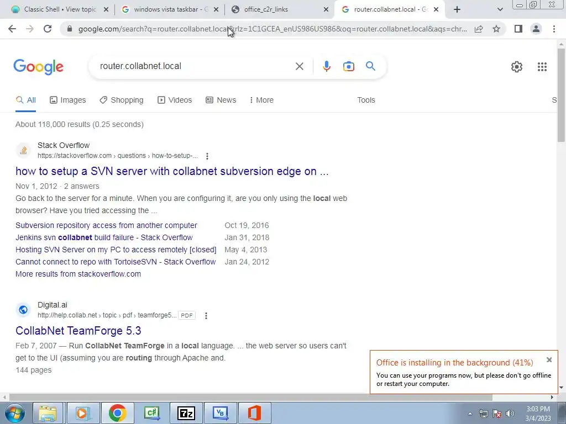Reload the page with the refresh icon
566x424 pixels.
[x=48, y=29]
